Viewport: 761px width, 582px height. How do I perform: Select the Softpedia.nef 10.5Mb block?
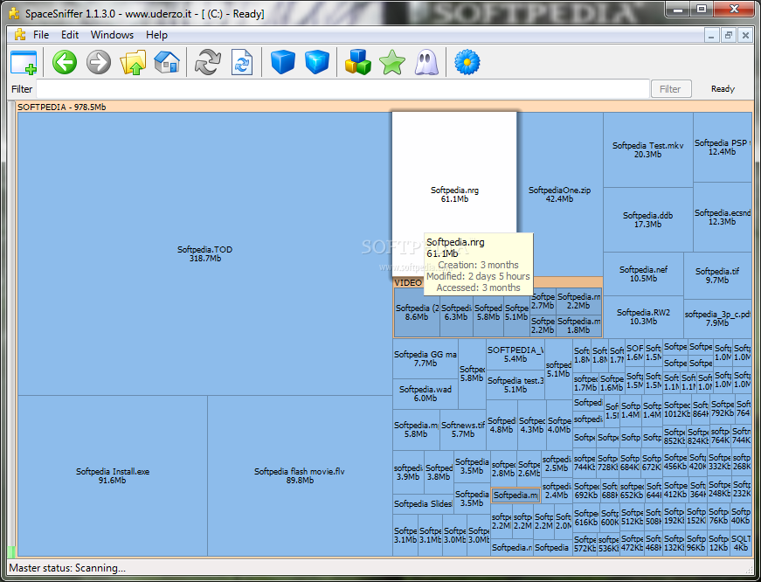point(644,274)
